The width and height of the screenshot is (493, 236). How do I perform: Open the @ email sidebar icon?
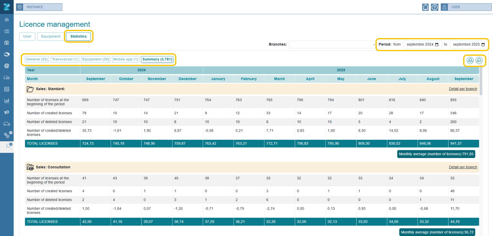click(x=7, y=66)
